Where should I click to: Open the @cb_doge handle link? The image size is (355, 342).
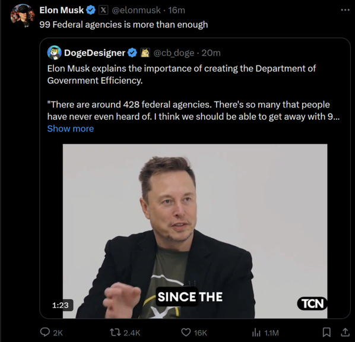(174, 53)
